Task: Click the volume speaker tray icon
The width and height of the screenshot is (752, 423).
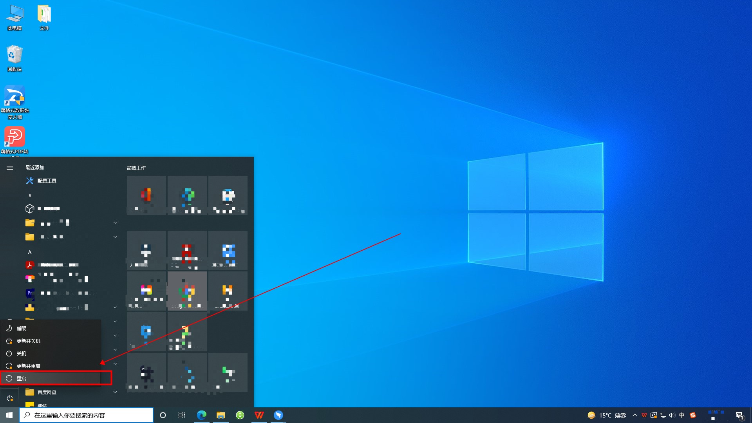Action: (672, 415)
